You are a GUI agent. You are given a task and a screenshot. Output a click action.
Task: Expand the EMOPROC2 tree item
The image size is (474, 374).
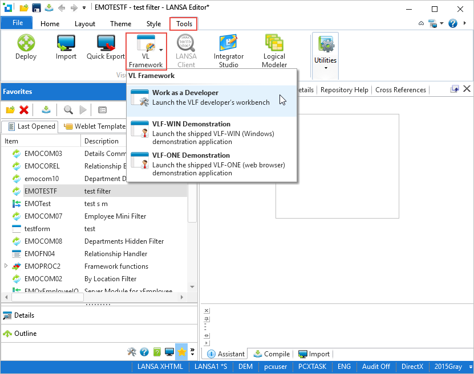tap(6, 266)
